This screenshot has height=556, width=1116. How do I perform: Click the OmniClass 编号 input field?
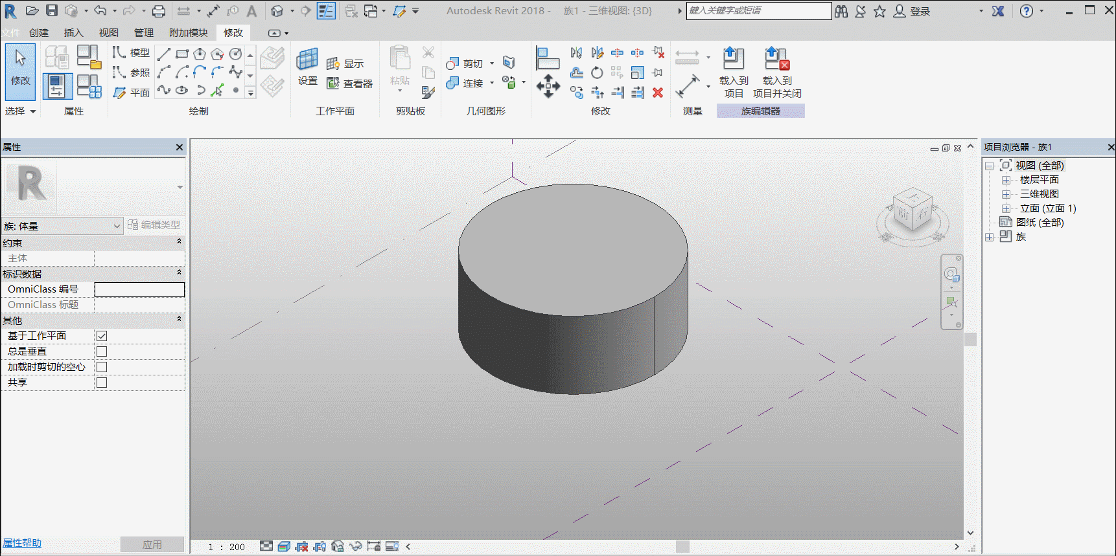[x=139, y=289]
